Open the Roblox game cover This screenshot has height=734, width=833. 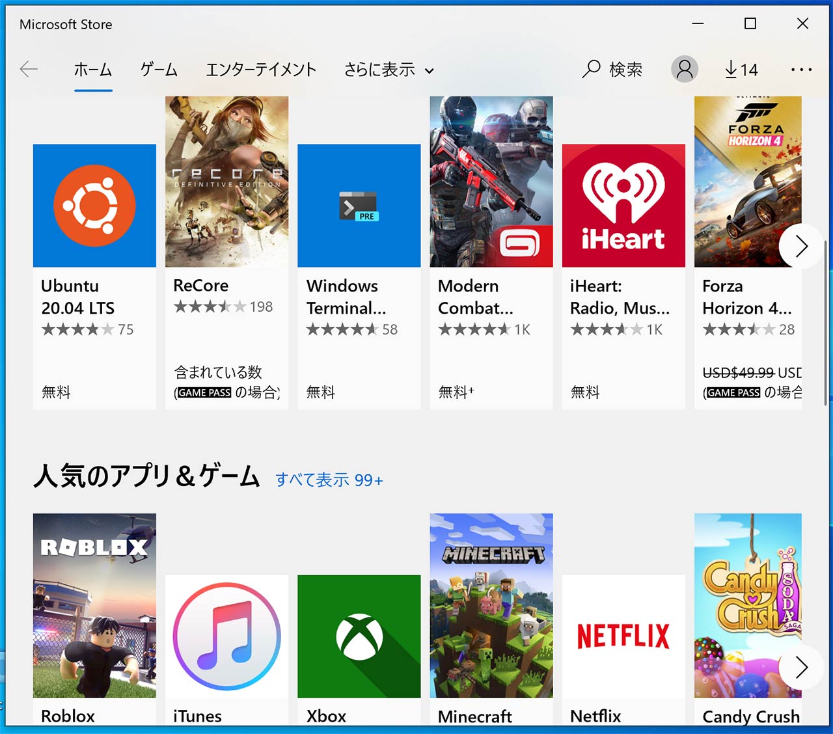(94, 606)
